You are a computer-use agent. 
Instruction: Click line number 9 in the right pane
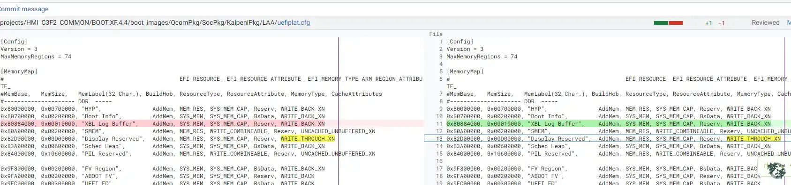pos(441,109)
